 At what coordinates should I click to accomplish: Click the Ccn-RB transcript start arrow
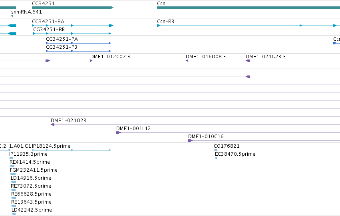[x=159, y=26]
